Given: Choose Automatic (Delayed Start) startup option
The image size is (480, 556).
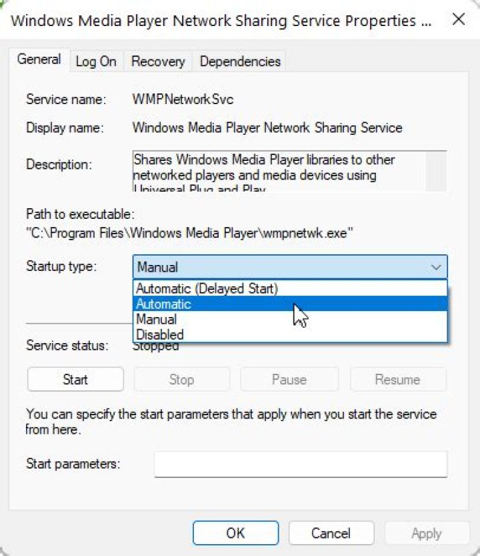Looking at the screenshot, I should pyautogui.click(x=207, y=289).
